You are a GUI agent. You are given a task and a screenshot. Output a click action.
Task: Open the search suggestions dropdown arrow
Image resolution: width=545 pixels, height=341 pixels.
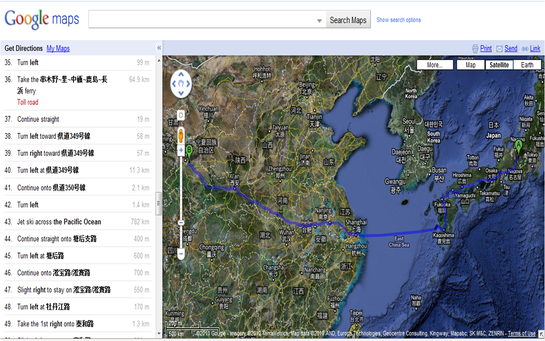point(319,20)
